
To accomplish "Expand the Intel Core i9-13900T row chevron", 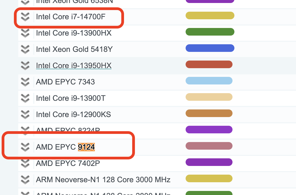I will click(x=25, y=98).
